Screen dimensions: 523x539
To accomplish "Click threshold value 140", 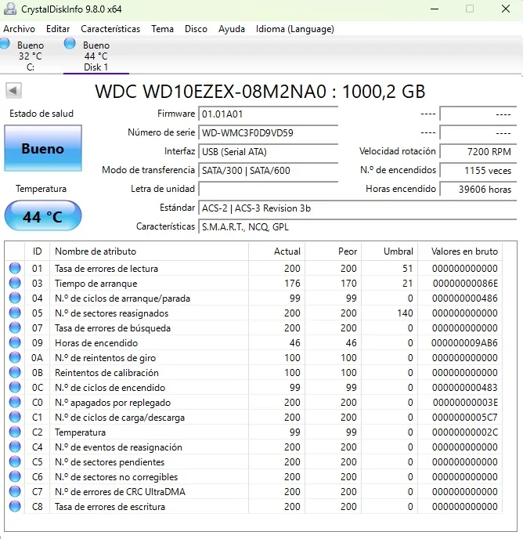I will (405, 313).
